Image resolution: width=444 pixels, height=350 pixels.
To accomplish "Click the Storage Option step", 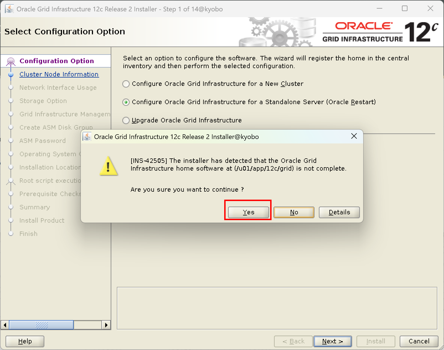I will pos(43,101).
